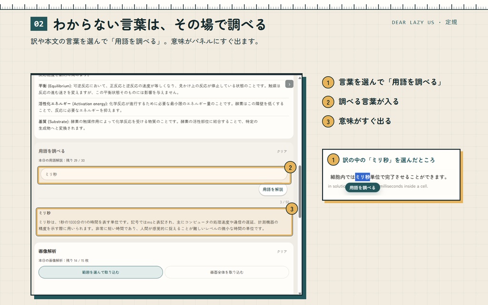Click the step text 言葉を選んで「用語を調べる」

click(390, 82)
